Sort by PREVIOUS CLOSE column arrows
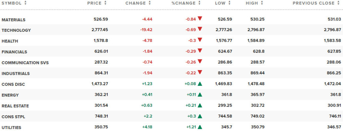This screenshot has width=343, height=131. coord(339,3)
